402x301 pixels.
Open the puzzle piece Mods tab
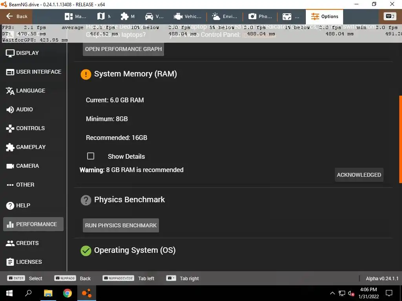tap(128, 16)
